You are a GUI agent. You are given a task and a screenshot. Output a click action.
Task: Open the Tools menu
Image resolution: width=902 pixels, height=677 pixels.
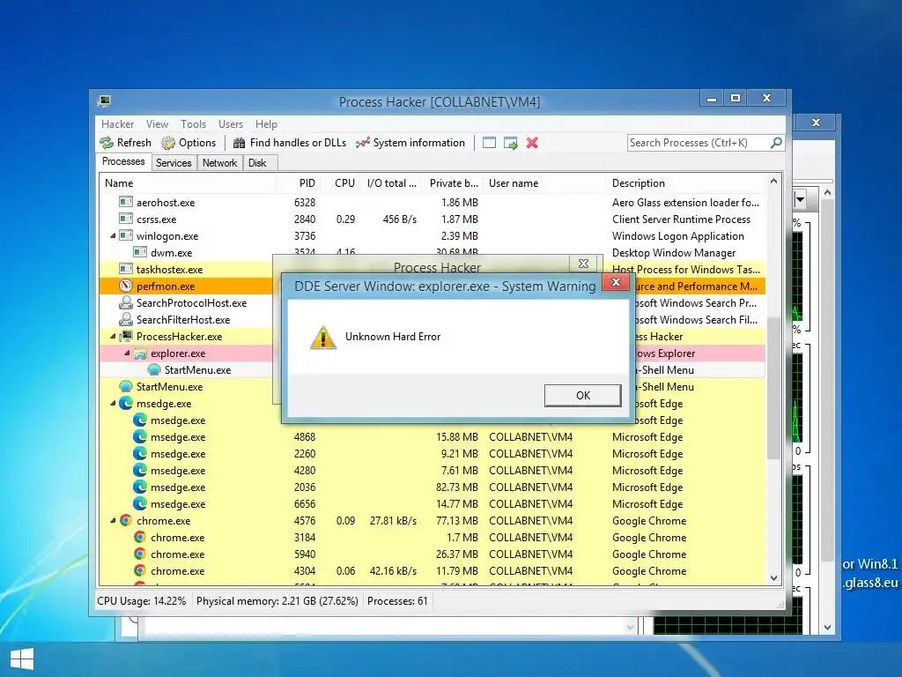[193, 124]
